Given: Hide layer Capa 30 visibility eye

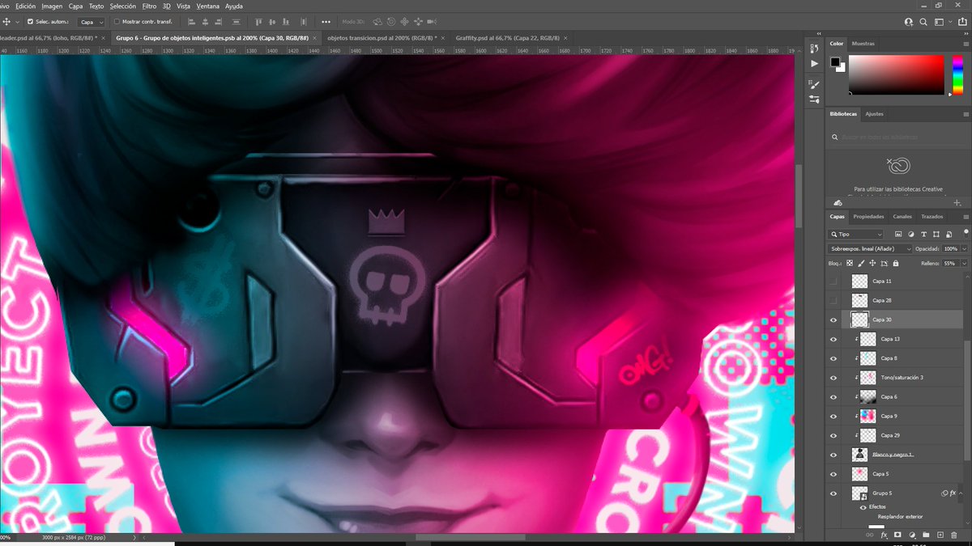Looking at the screenshot, I should pos(833,320).
